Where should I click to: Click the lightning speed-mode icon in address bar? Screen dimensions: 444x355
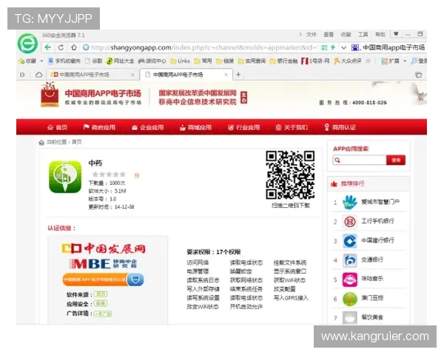333,47
